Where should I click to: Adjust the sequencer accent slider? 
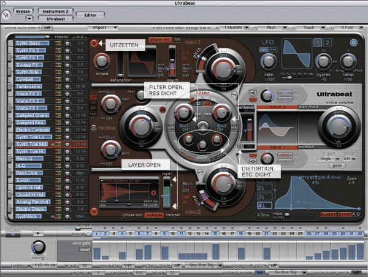(x=78, y=229)
